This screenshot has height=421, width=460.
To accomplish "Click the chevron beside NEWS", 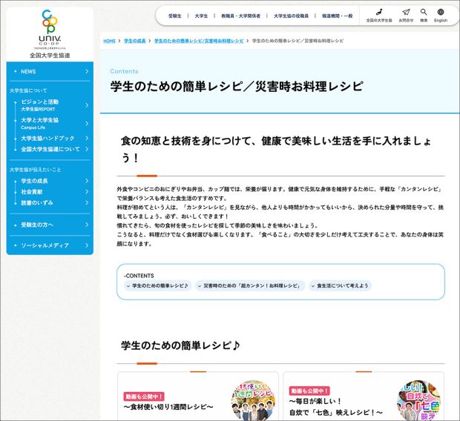I will coord(87,72).
